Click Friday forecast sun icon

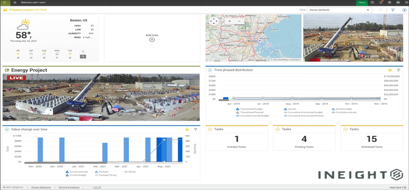point(18,54)
